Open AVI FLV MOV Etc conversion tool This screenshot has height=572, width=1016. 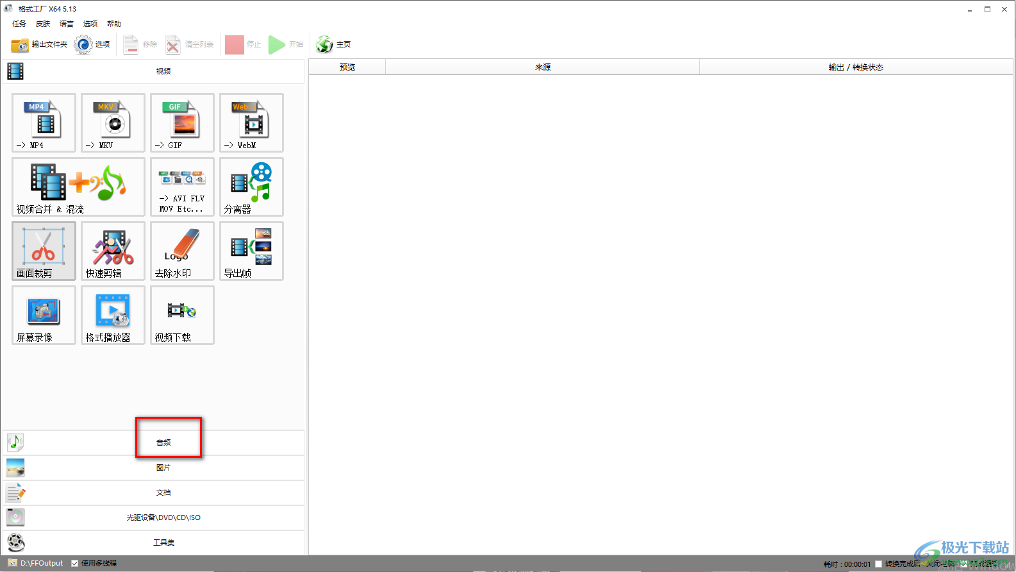pos(182,187)
